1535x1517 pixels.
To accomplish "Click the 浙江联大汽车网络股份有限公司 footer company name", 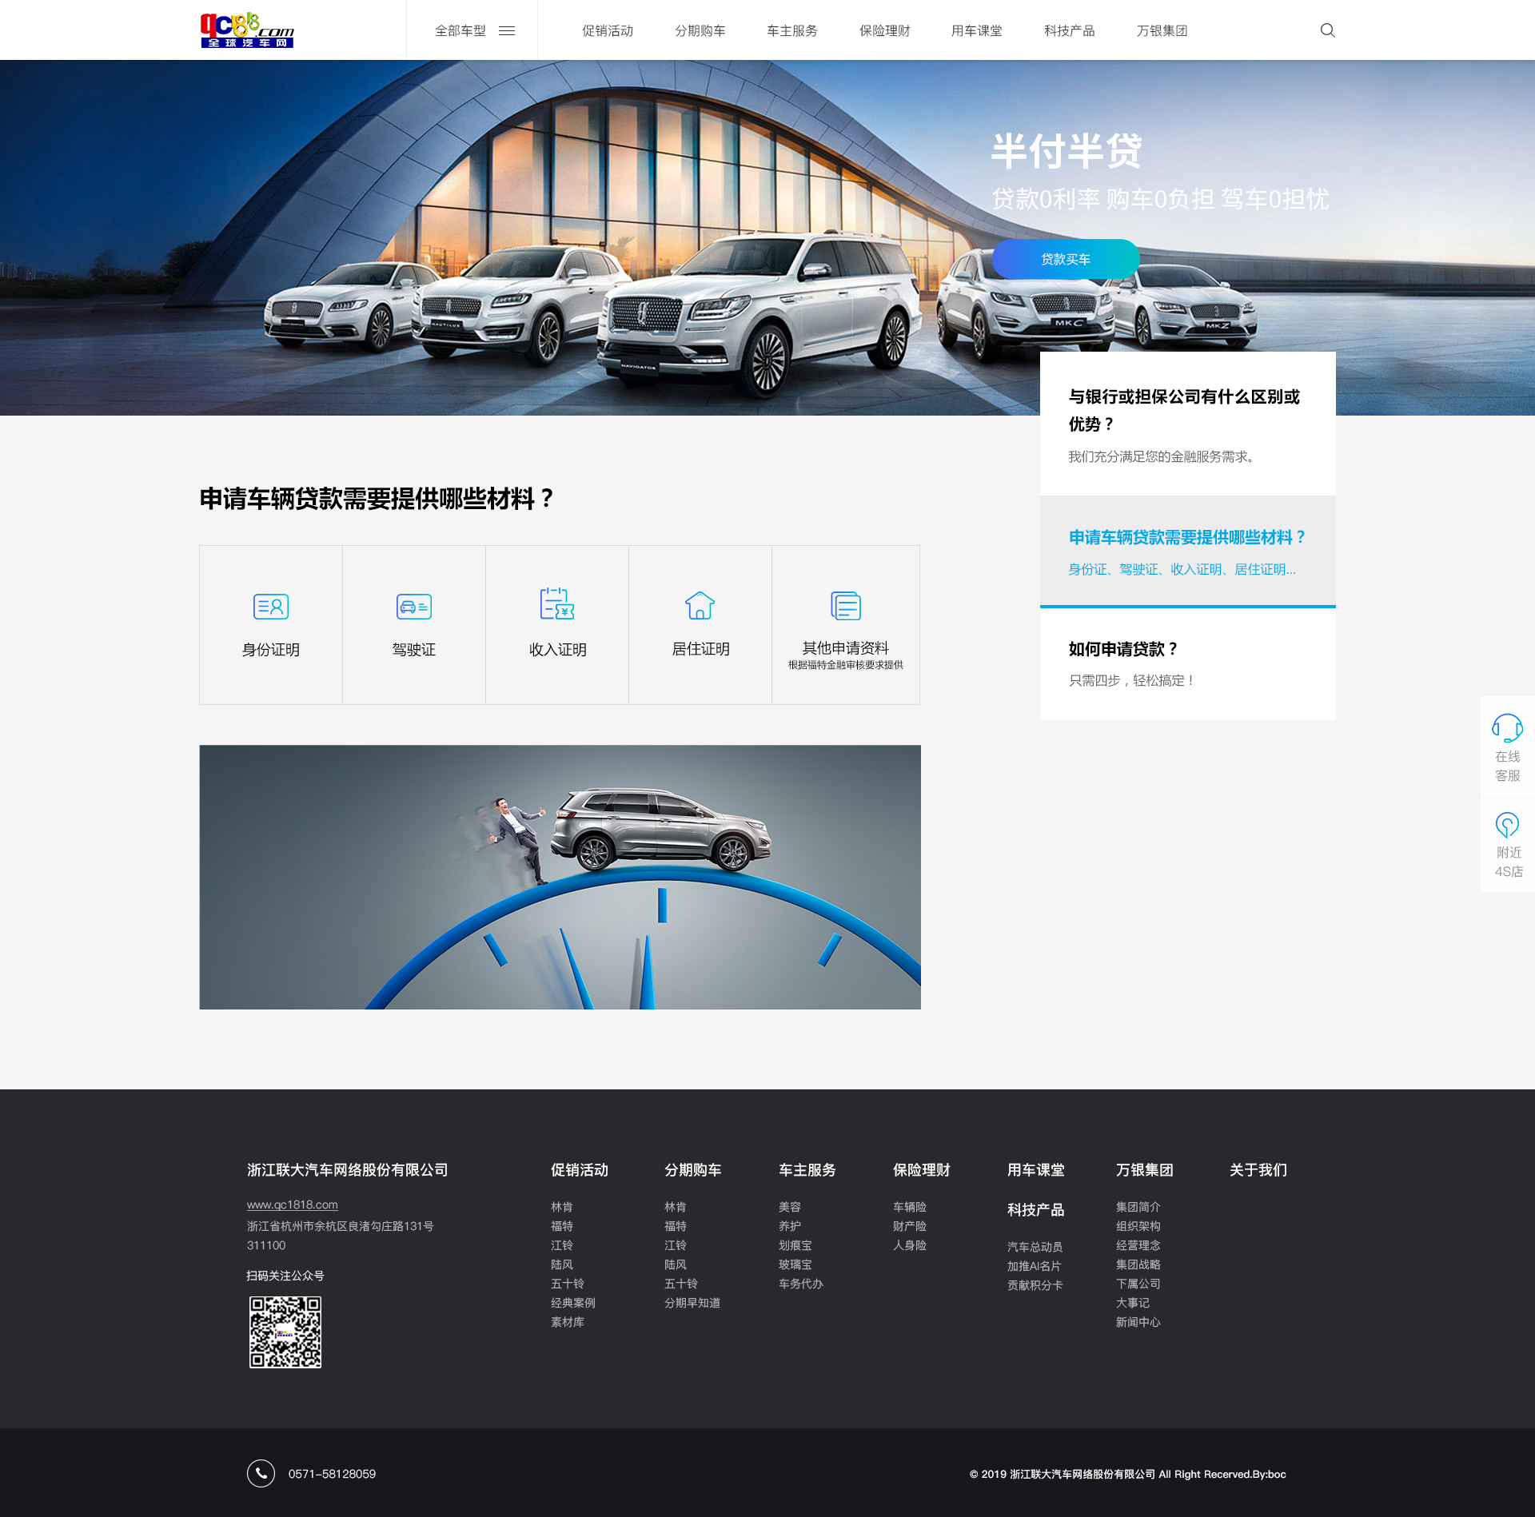I will (347, 1169).
